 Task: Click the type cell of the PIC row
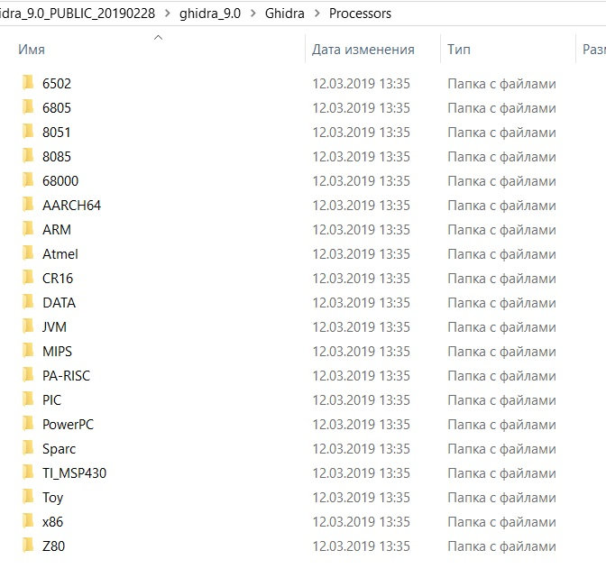click(501, 400)
